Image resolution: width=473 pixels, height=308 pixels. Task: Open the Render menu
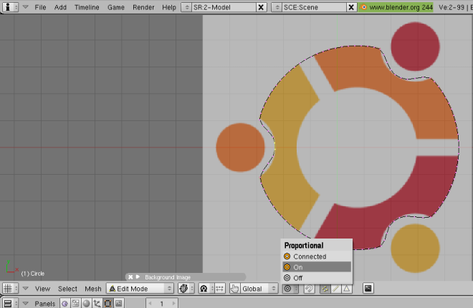click(x=143, y=7)
